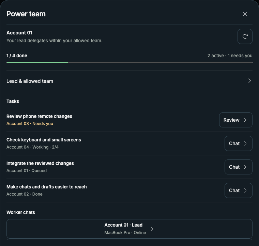Click the "2 active · 1 needs you" summary
The image size is (259, 246).
click(x=230, y=56)
